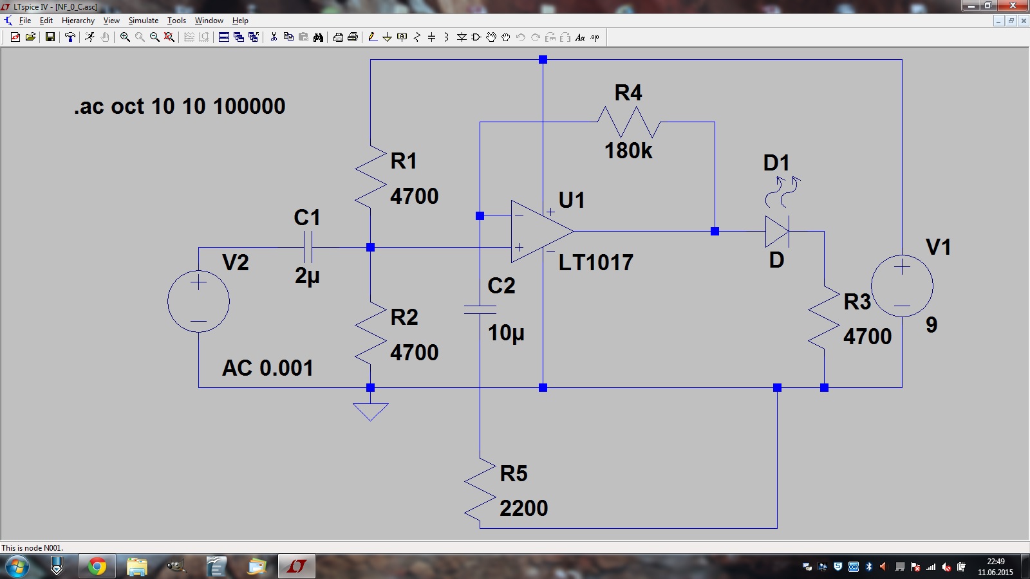
Task: Click the Redo arrow icon
Action: 536,37
